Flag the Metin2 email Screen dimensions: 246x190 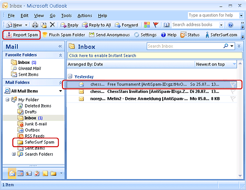(233, 99)
